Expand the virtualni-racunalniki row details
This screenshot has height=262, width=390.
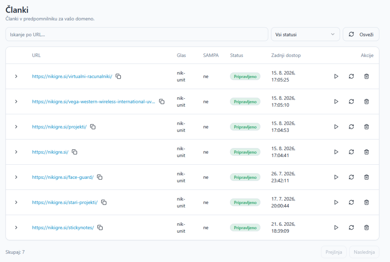tap(16, 76)
